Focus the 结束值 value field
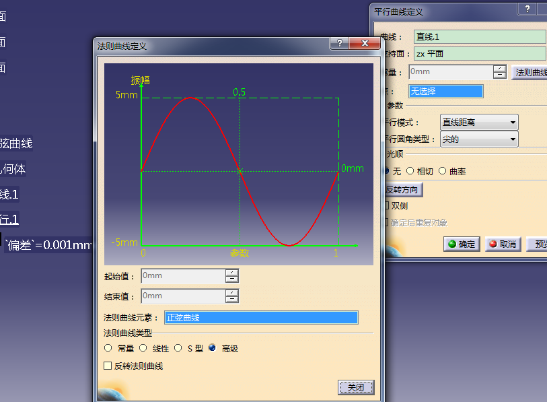The width and height of the screenshot is (547, 402). coord(183,296)
